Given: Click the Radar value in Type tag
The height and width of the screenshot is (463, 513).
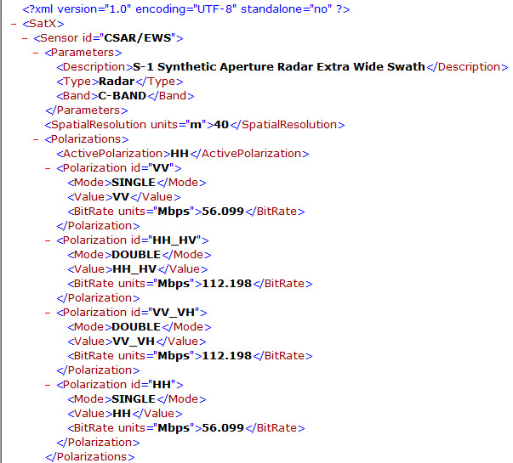Looking at the screenshot, I should (117, 82).
